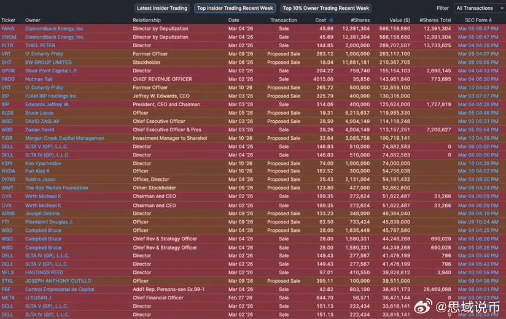Open owner THIEL PETER's profile link

pos(40,45)
